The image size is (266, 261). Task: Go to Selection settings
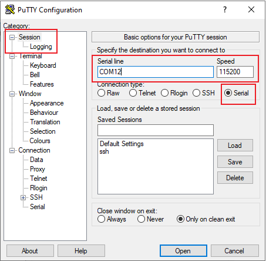[x=43, y=131]
